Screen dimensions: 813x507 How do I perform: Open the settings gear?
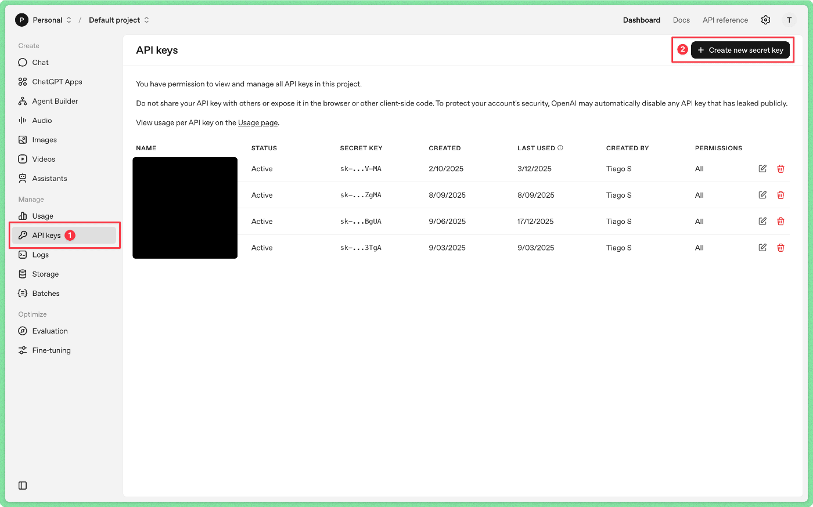tap(765, 20)
